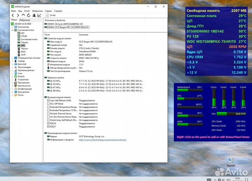This screenshot has width=252, height=181.
Task: Expand the Компьютер tree branch
Action: [x=12, y=27]
